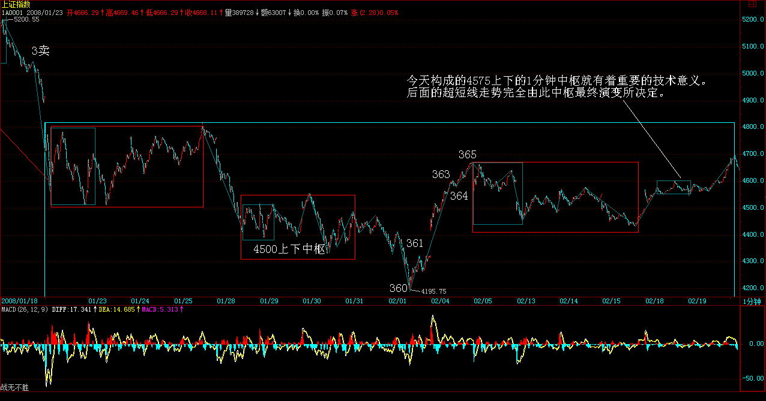Image resolution: width=766 pixels, height=401 pixels.
Task: Click the 4800.0 price axis label
Action: 753,127
